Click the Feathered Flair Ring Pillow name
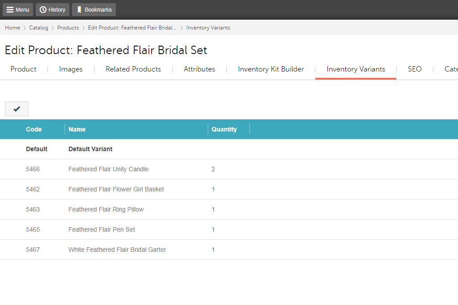This screenshot has width=458, height=305. coord(106,209)
